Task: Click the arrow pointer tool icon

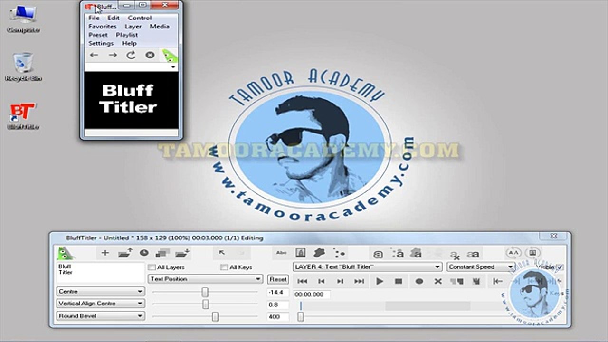Action: [222, 253]
